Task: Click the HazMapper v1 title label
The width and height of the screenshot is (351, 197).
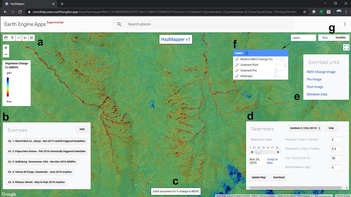Action: tap(176, 39)
